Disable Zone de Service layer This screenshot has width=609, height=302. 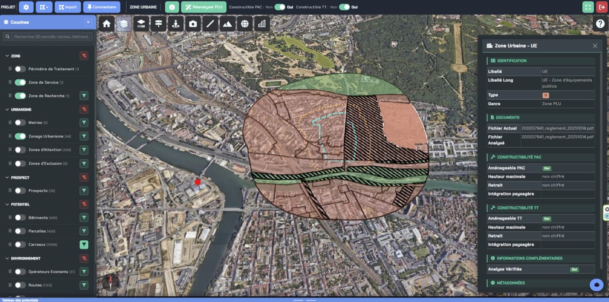pyautogui.click(x=20, y=82)
